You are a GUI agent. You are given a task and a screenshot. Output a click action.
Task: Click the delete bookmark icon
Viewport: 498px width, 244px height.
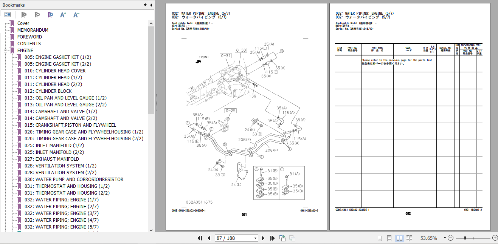pyautogui.click(x=23, y=15)
